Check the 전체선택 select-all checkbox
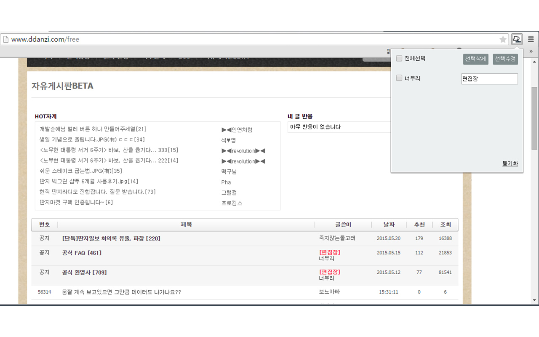 tap(399, 58)
